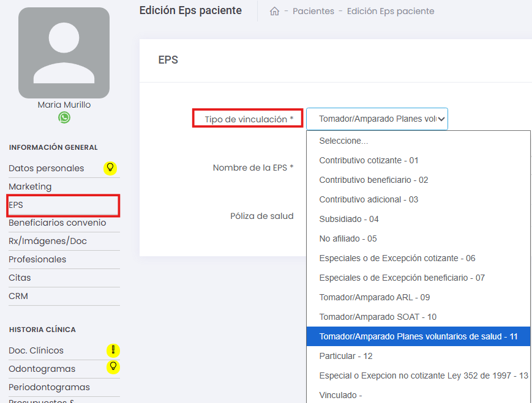532x403 pixels.
Task: Go to Marketing in sidebar
Action: click(x=30, y=187)
